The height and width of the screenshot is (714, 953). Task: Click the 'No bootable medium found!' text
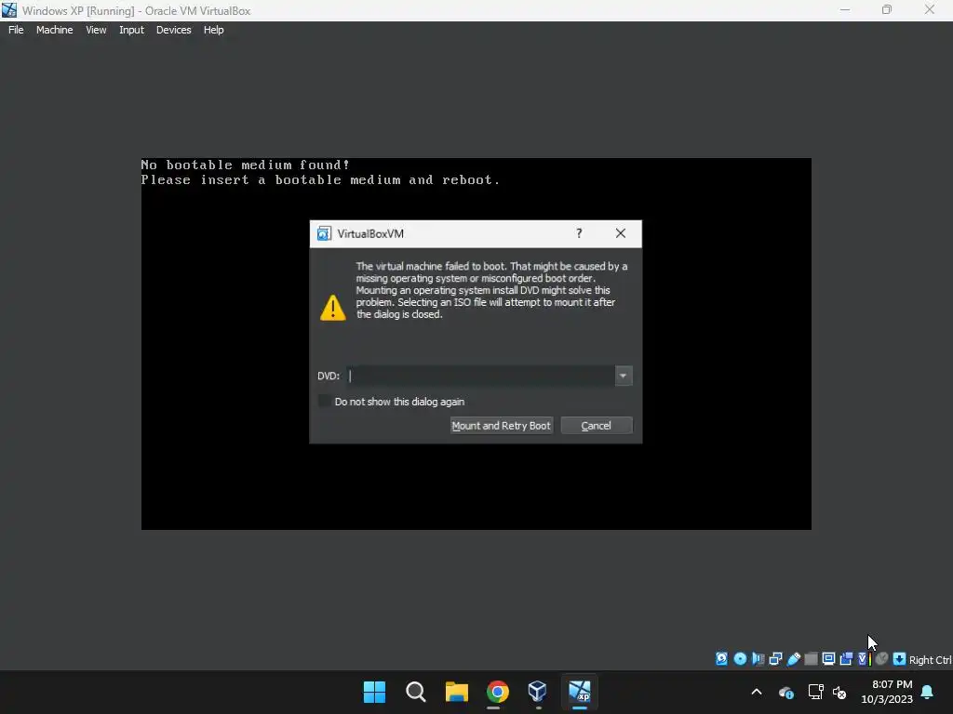pos(246,165)
